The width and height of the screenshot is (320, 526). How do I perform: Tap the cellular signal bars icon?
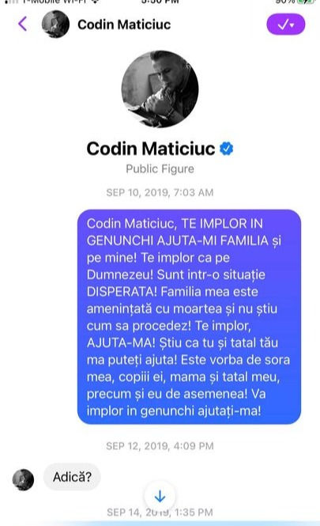(11, 2)
